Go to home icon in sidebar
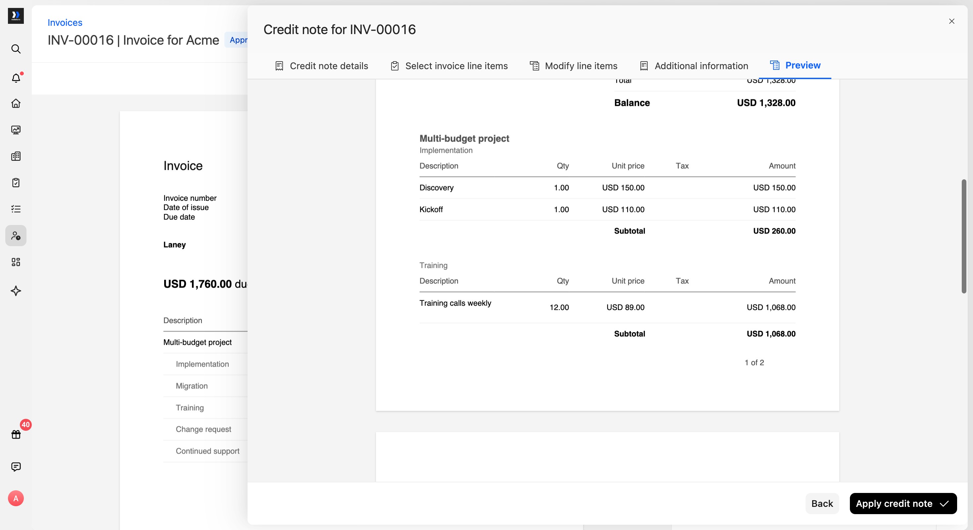This screenshot has width=973, height=530. click(16, 104)
